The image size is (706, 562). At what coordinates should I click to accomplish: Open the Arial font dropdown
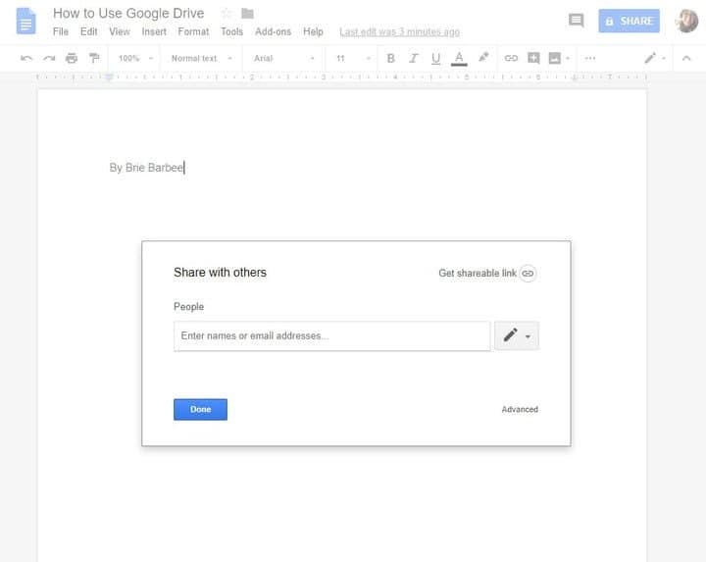click(x=284, y=58)
